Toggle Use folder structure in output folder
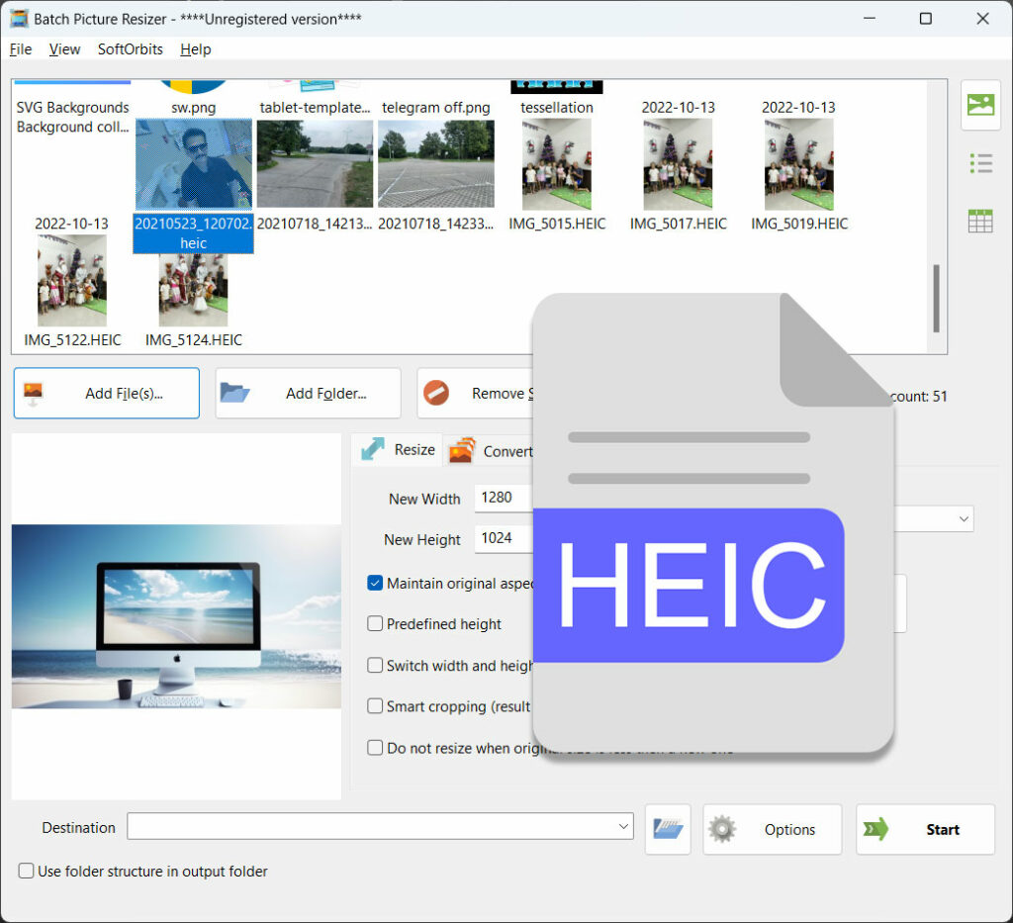 tap(26, 871)
